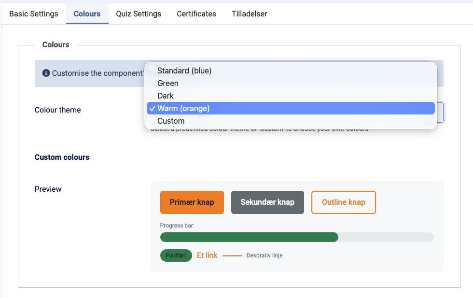Click the green Fuldført badge

pyautogui.click(x=176, y=255)
